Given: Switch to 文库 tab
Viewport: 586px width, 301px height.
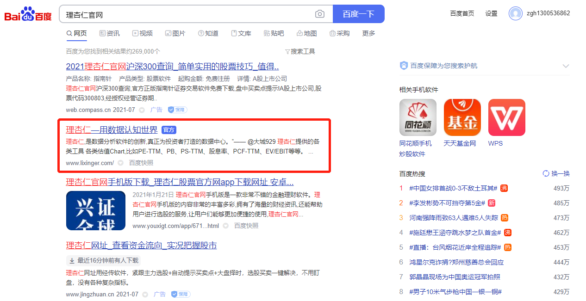Looking at the screenshot, I should click(x=241, y=33).
